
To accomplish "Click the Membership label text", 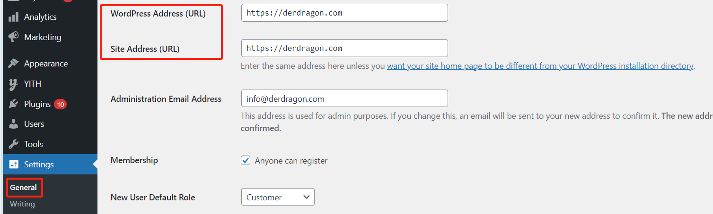I will pos(134,160).
